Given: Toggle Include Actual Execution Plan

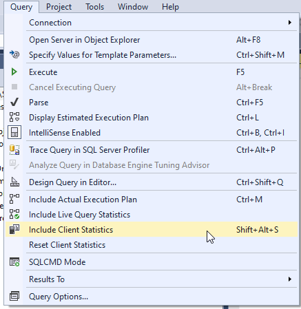Looking at the screenshot, I should click(152, 200).
